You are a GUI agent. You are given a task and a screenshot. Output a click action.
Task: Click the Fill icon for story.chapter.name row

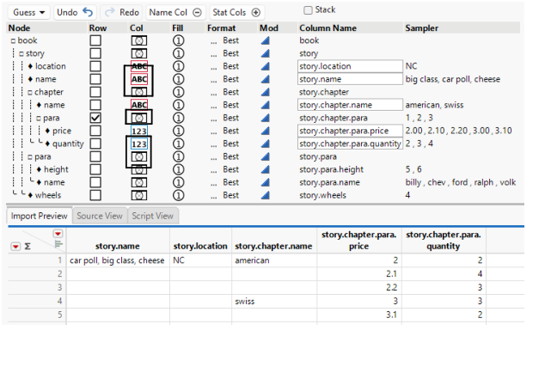click(178, 105)
